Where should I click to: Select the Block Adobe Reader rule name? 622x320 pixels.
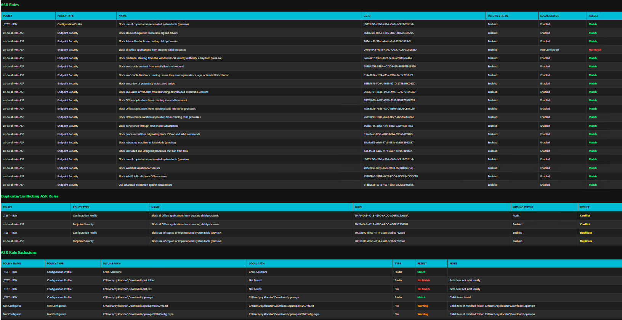148,41
